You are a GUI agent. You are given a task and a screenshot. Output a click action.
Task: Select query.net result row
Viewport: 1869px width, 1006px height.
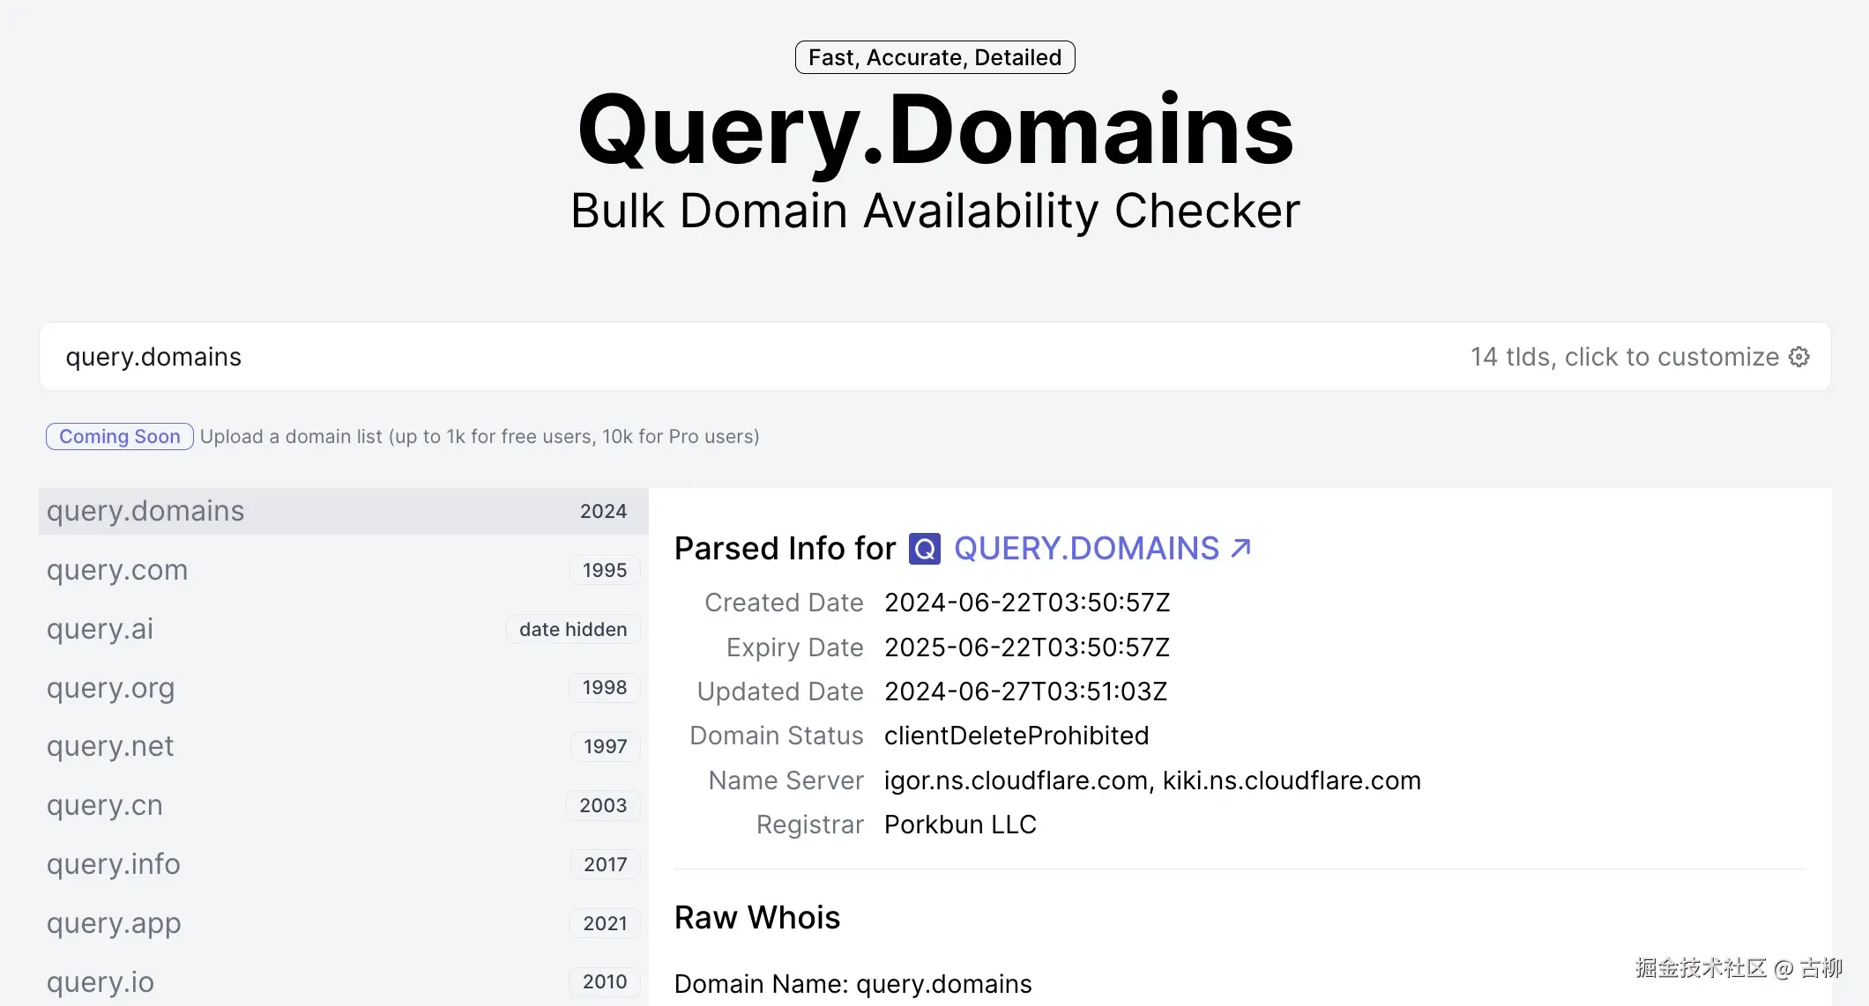(110, 746)
